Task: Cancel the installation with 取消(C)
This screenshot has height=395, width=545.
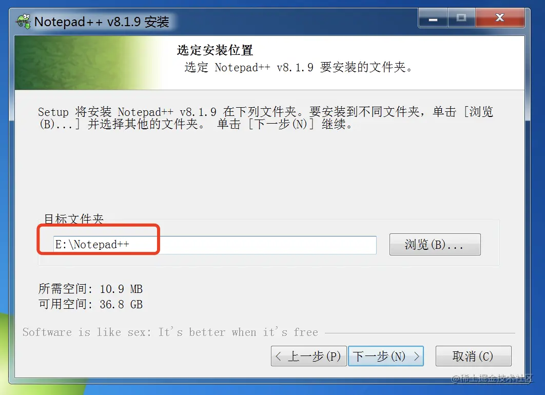Action: [x=473, y=356]
